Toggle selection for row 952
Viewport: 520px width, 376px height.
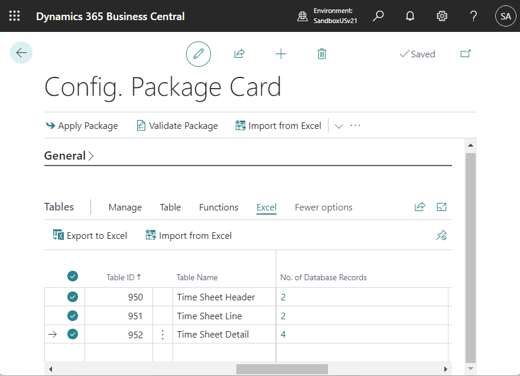(73, 334)
